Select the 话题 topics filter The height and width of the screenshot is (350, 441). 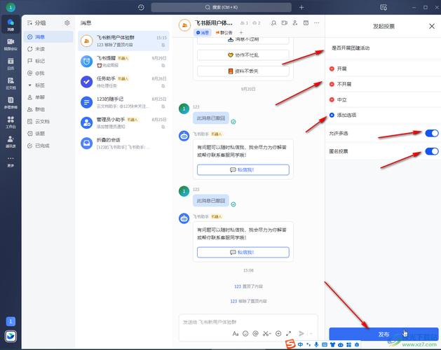[x=48, y=134]
